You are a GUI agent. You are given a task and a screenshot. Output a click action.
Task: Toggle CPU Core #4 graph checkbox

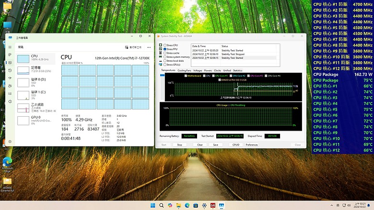(266, 76)
